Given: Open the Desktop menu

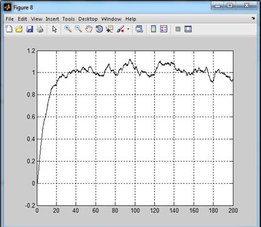Looking at the screenshot, I should (88, 19).
